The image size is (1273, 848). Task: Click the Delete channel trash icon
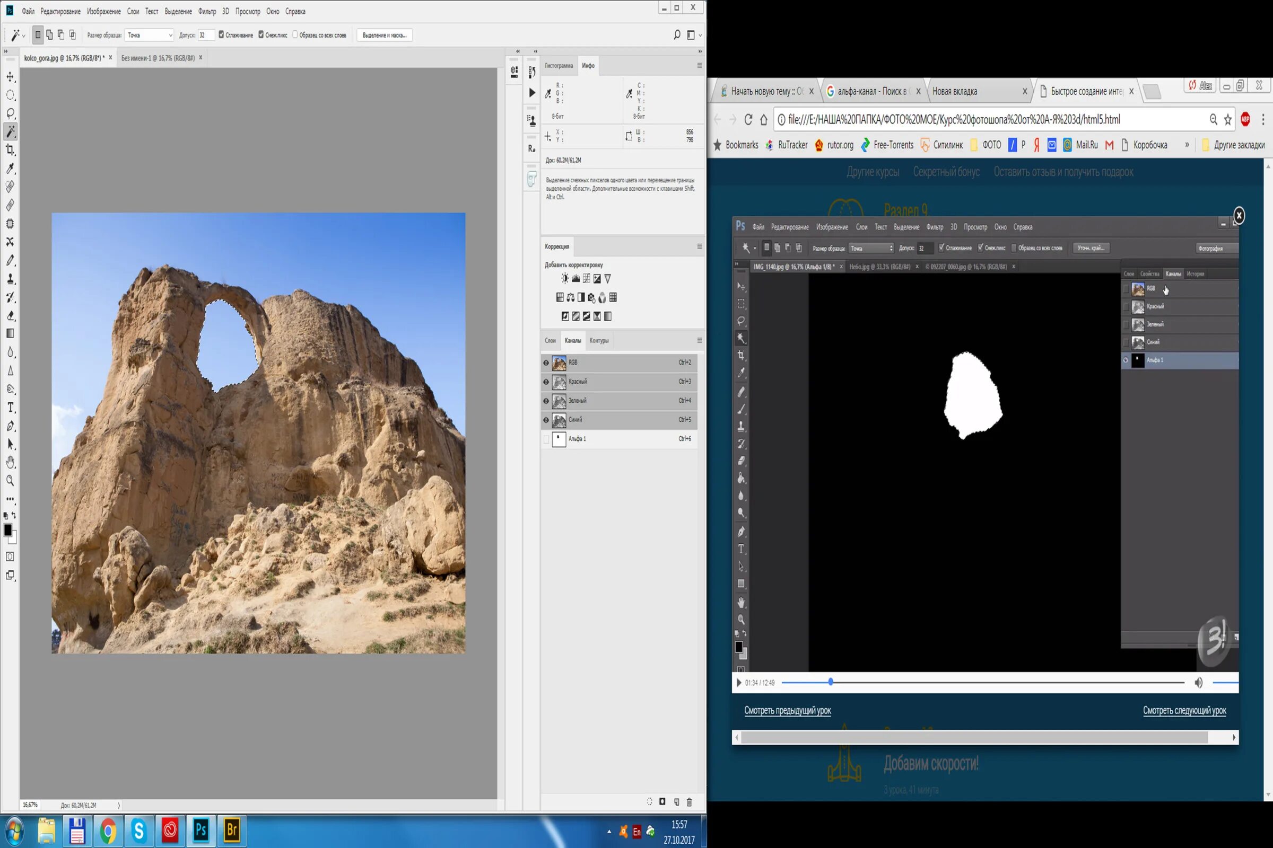pos(689,801)
